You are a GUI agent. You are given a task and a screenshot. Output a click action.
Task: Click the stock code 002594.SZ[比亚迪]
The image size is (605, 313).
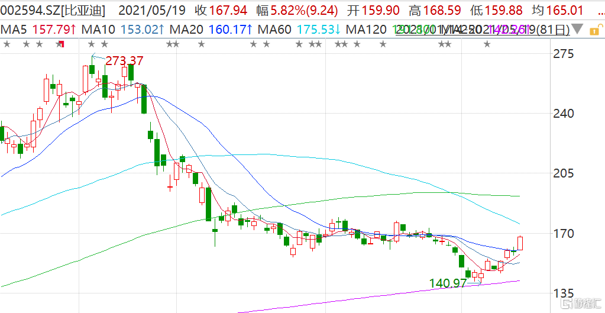[53, 11]
